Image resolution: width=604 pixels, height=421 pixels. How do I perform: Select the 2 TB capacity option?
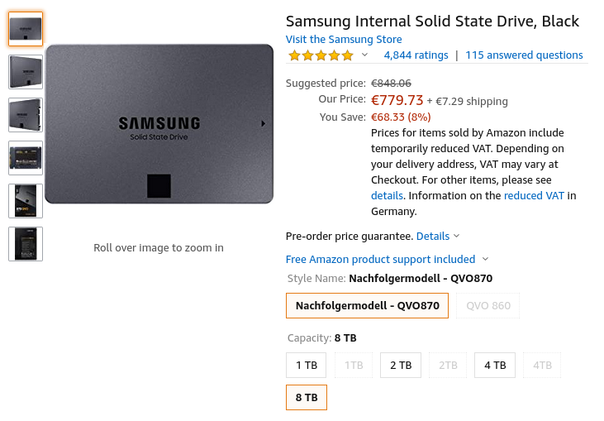pos(401,365)
